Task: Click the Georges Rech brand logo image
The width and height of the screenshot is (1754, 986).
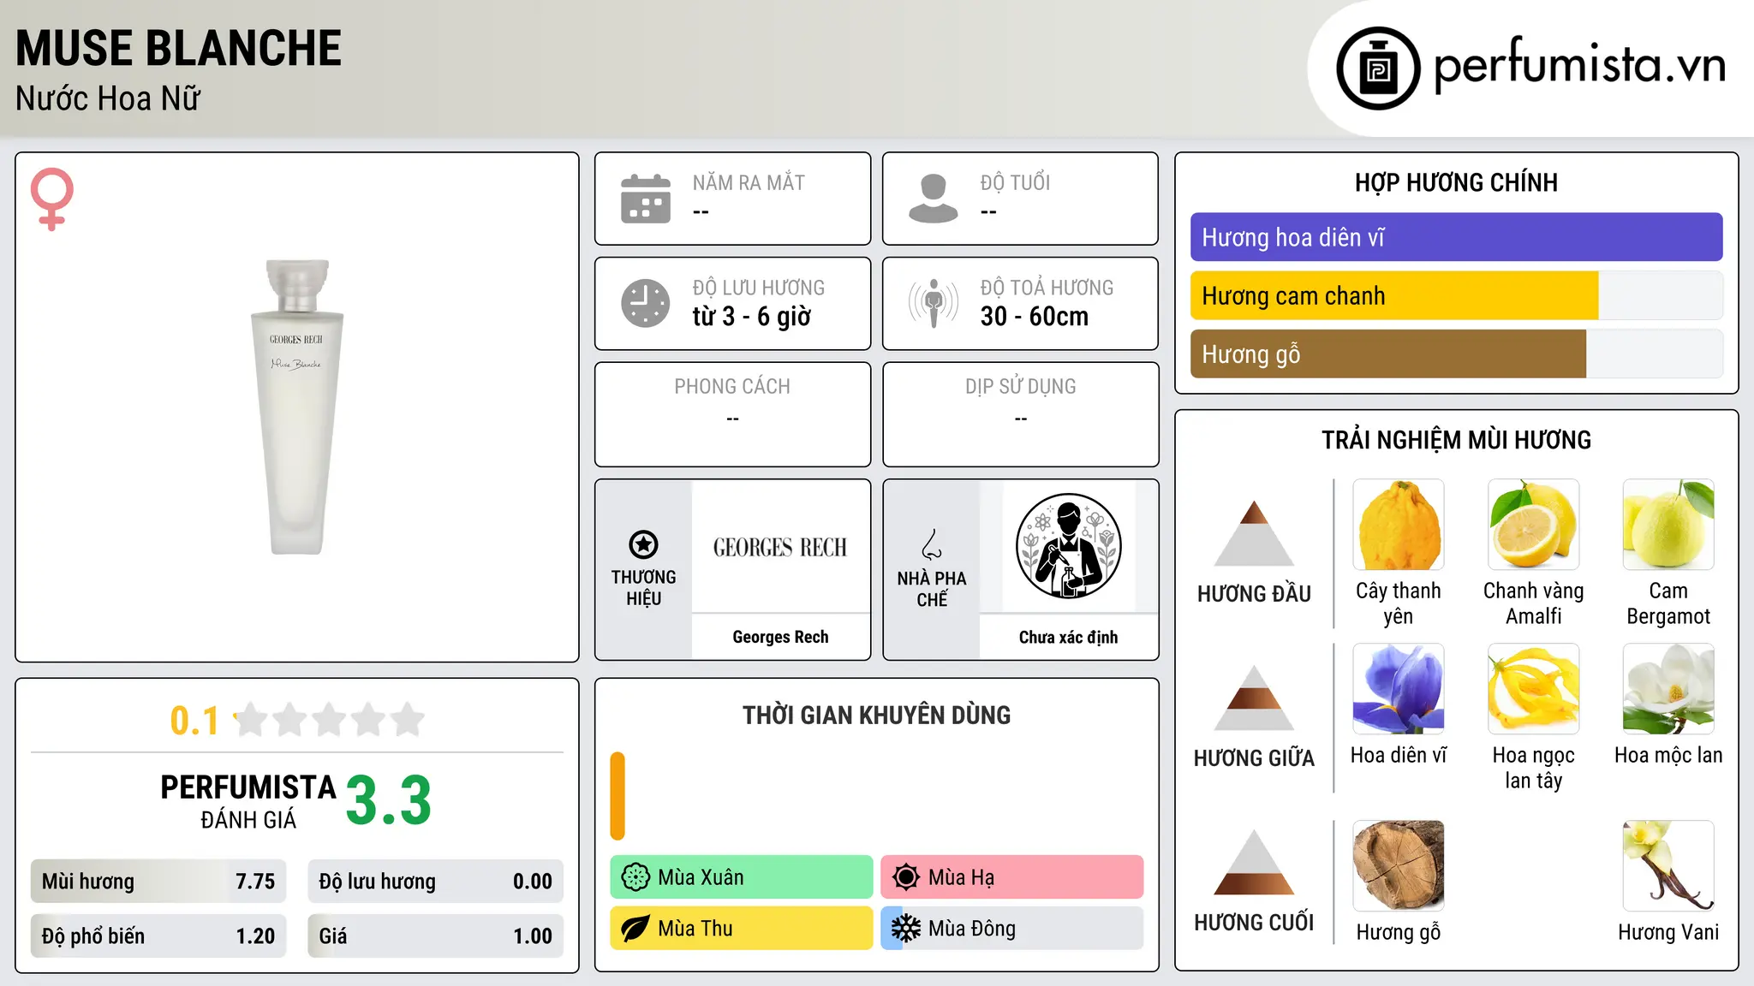Action: 780,547
